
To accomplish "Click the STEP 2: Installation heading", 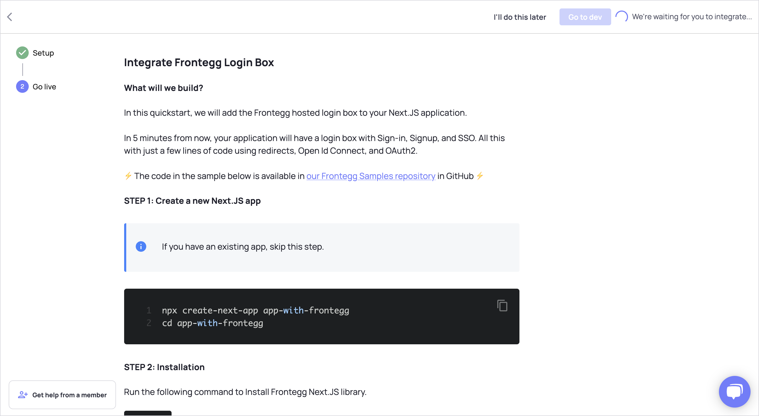I will click(x=164, y=367).
